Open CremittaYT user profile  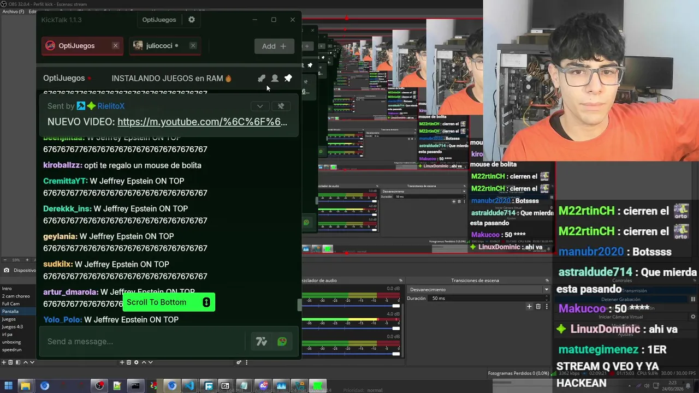(x=65, y=181)
